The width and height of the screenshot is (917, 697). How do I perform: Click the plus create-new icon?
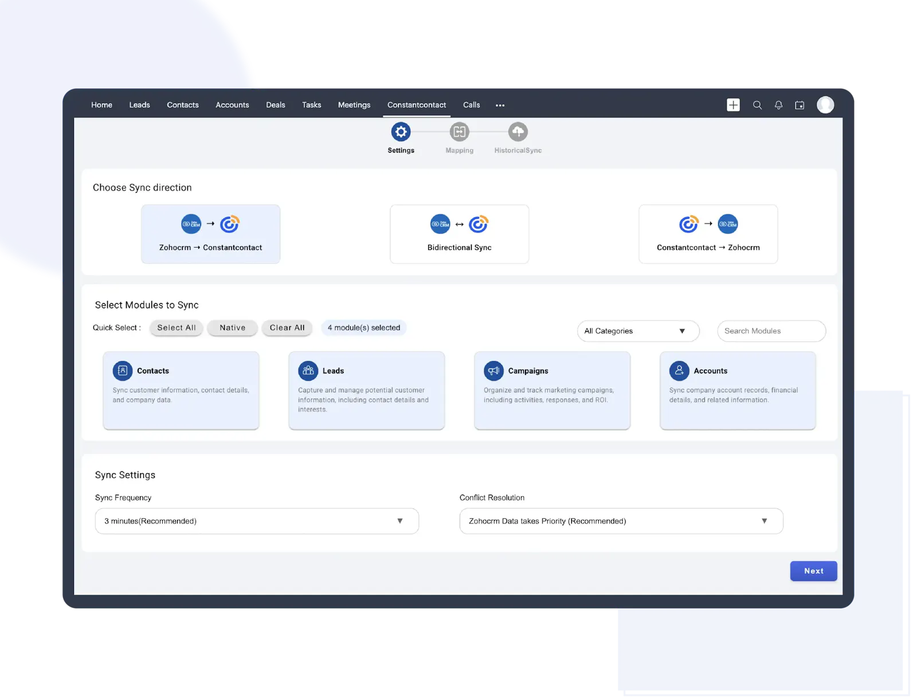tap(733, 105)
